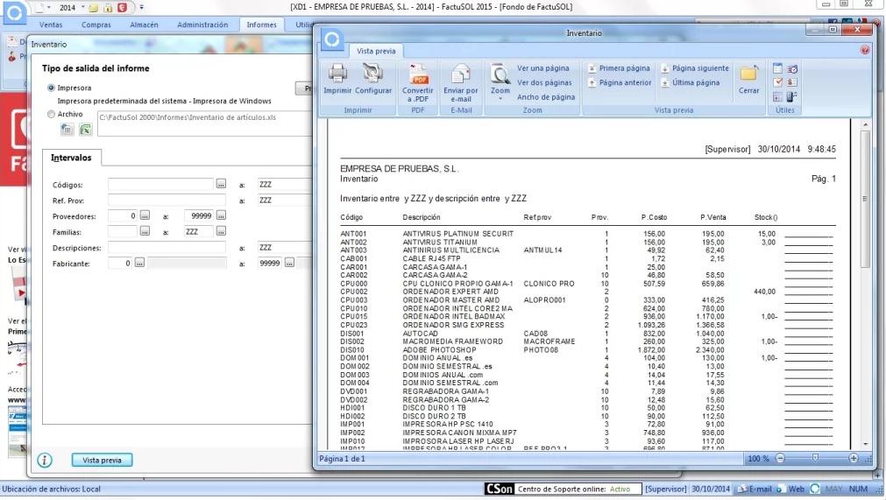
Task: Select Archivo output radio button
Action: (52, 114)
